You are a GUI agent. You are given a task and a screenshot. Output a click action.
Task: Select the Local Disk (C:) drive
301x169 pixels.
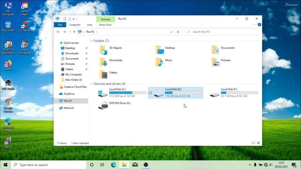click(122, 93)
